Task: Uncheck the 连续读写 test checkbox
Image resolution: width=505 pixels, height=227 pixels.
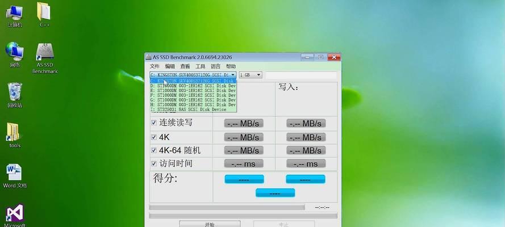Action: point(154,123)
